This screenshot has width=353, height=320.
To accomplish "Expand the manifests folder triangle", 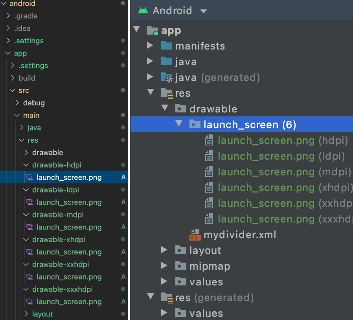I will pos(150,45).
